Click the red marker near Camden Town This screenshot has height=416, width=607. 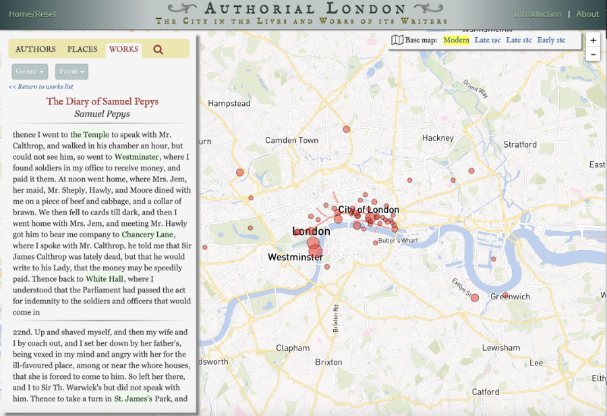(346, 129)
